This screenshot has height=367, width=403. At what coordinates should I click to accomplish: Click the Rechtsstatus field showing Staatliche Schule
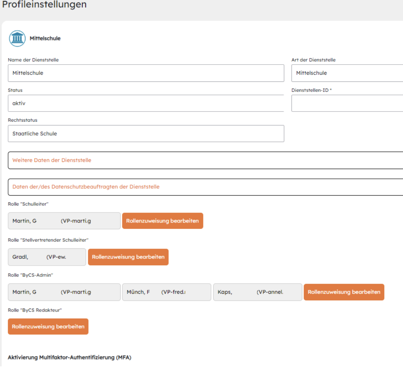pyautogui.click(x=146, y=134)
